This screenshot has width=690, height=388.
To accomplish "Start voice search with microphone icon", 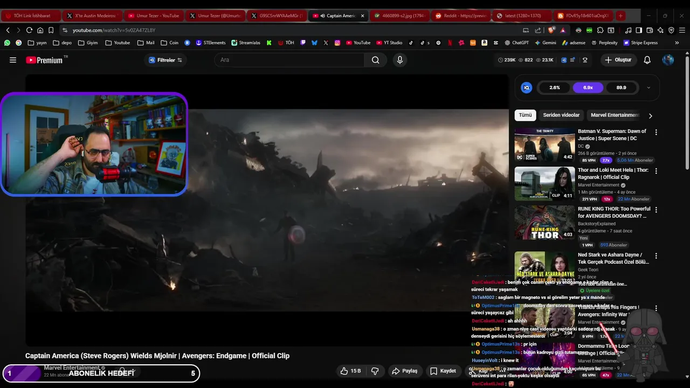I will [400, 60].
